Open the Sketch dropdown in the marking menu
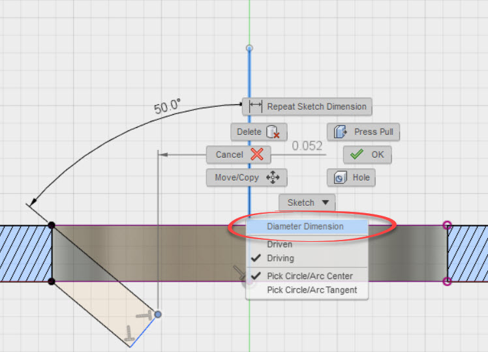The width and height of the screenshot is (488, 352). tap(307, 203)
